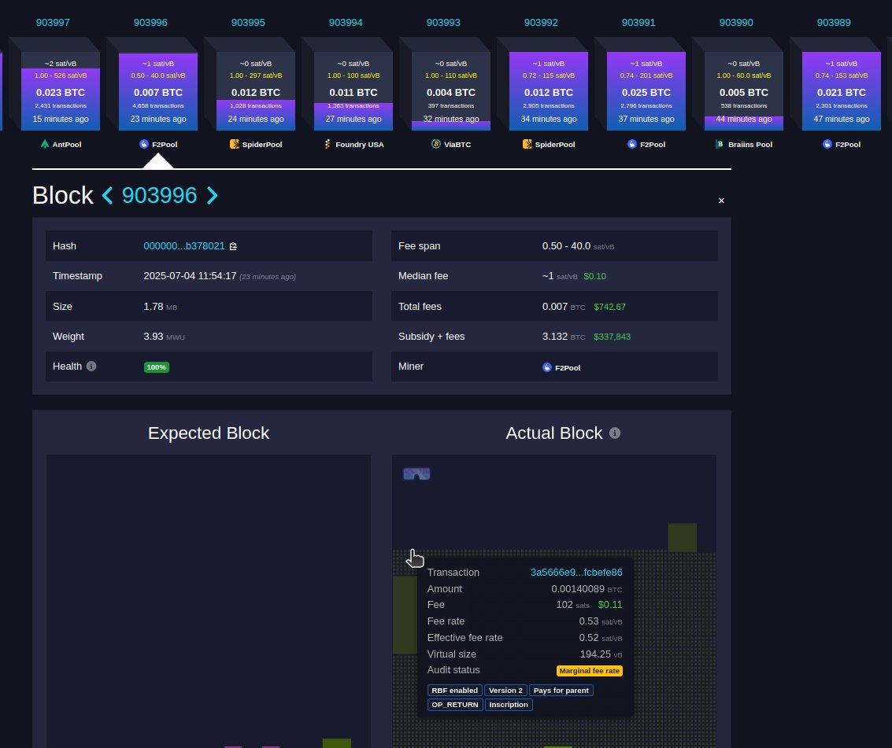Open block height 903994 link
Image resolution: width=892 pixels, height=748 pixels.
tap(346, 23)
